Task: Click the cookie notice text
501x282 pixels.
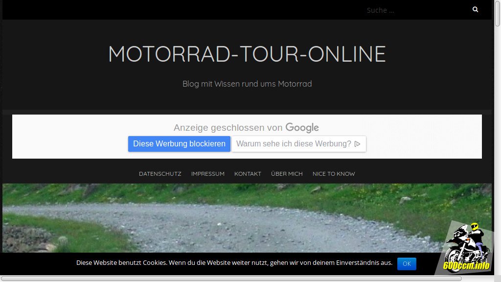Action: [x=234, y=263]
